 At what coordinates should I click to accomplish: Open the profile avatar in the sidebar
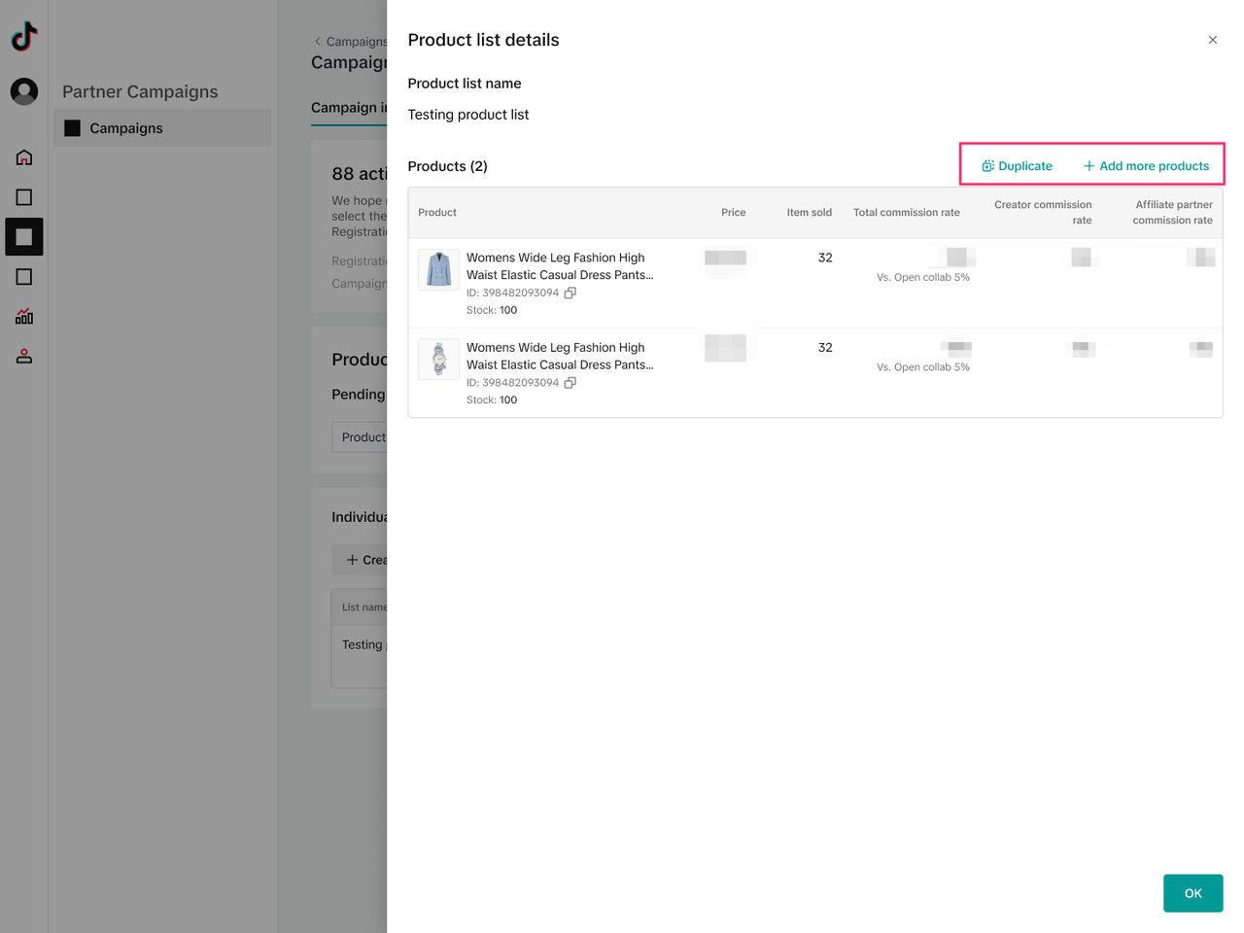[x=24, y=91]
